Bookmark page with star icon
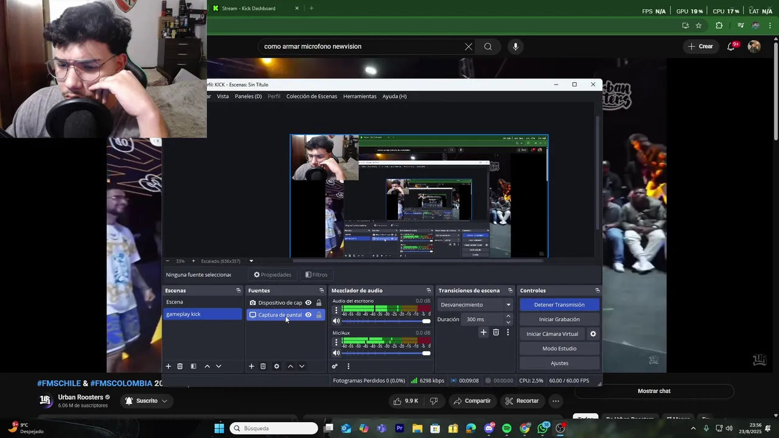The width and height of the screenshot is (779, 438). coord(699,26)
